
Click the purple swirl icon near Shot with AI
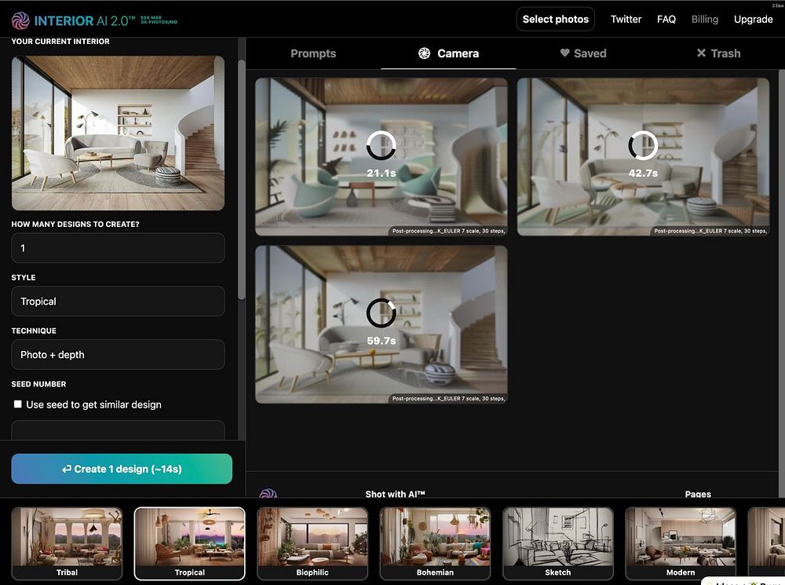(268, 493)
